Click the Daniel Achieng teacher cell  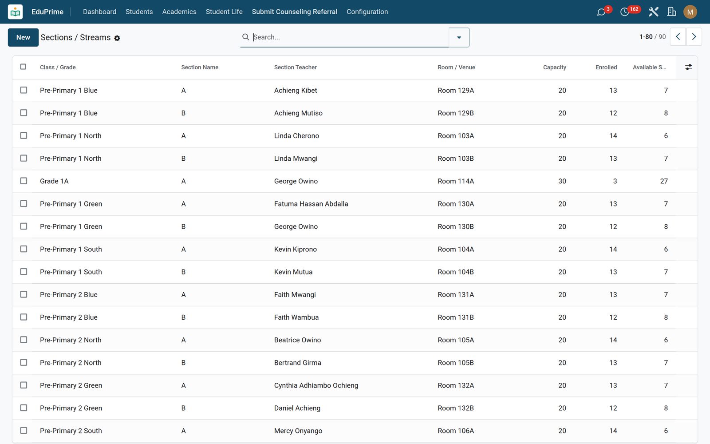[x=297, y=408]
